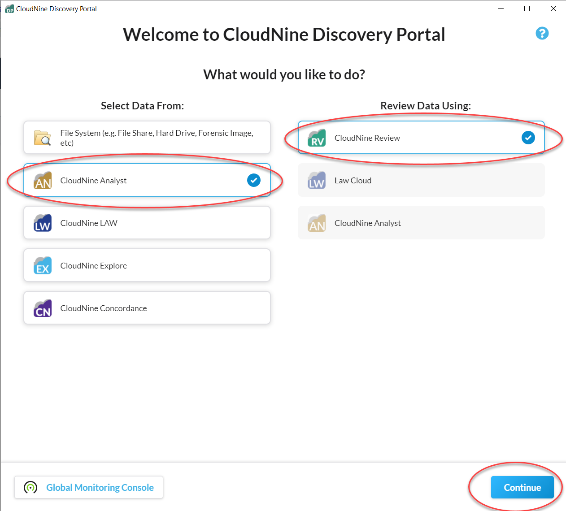Select CloudNine Explore as the data source
Viewport: 566px width, 511px height.
pyautogui.click(x=147, y=265)
